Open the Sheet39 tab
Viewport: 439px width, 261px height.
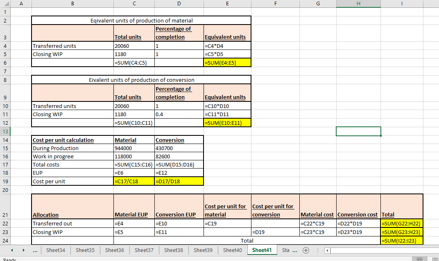203,250
